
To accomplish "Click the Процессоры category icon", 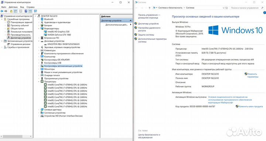I will pos(42,81).
